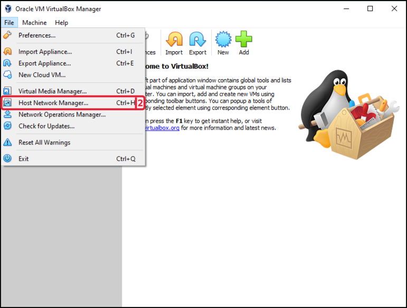Screen dimensions: 407x308
Task: Open the virtualbox.org link
Action: click(x=163, y=128)
